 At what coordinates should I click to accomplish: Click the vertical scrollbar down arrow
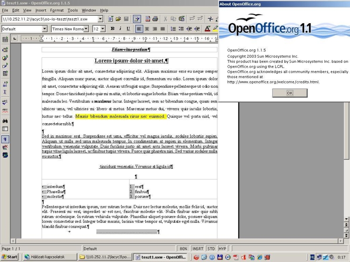tap(346, 219)
